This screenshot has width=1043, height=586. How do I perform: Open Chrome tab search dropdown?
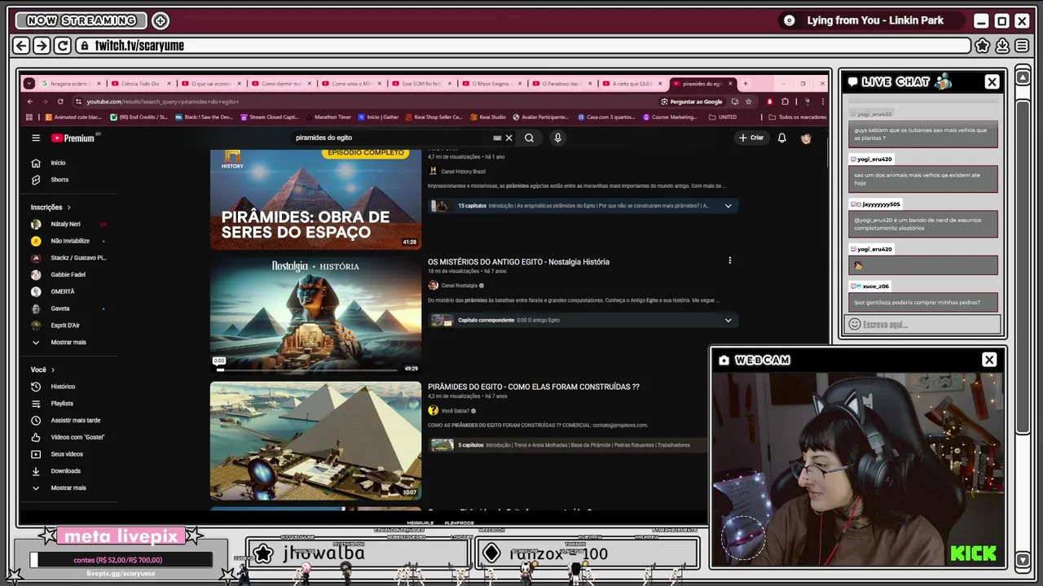tap(29, 84)
